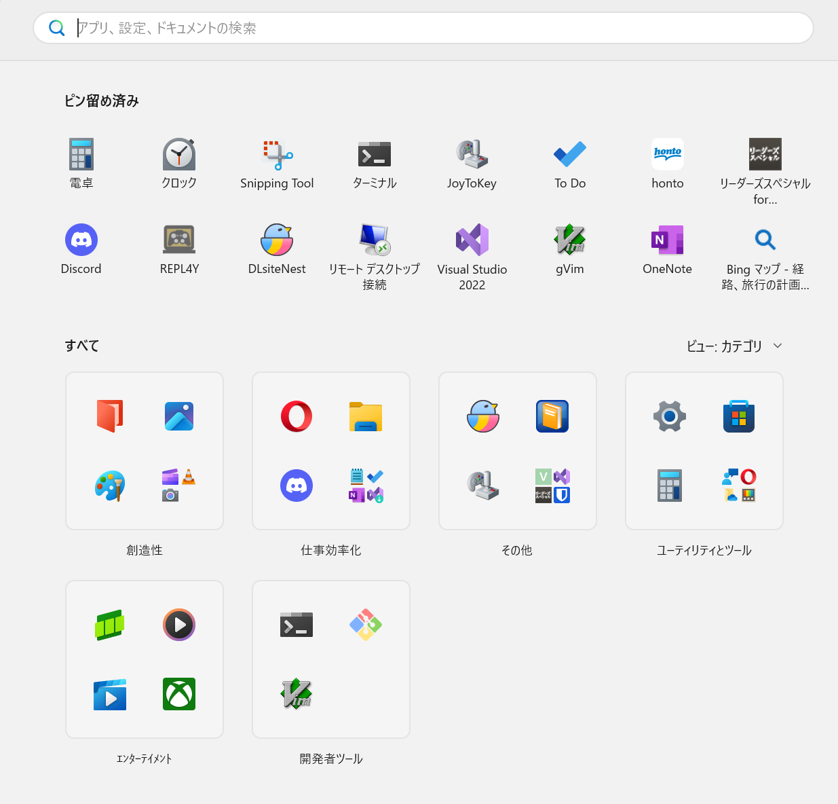
Task: Open the pinned REPL4Y app
Action: click(x=179, y=249)
